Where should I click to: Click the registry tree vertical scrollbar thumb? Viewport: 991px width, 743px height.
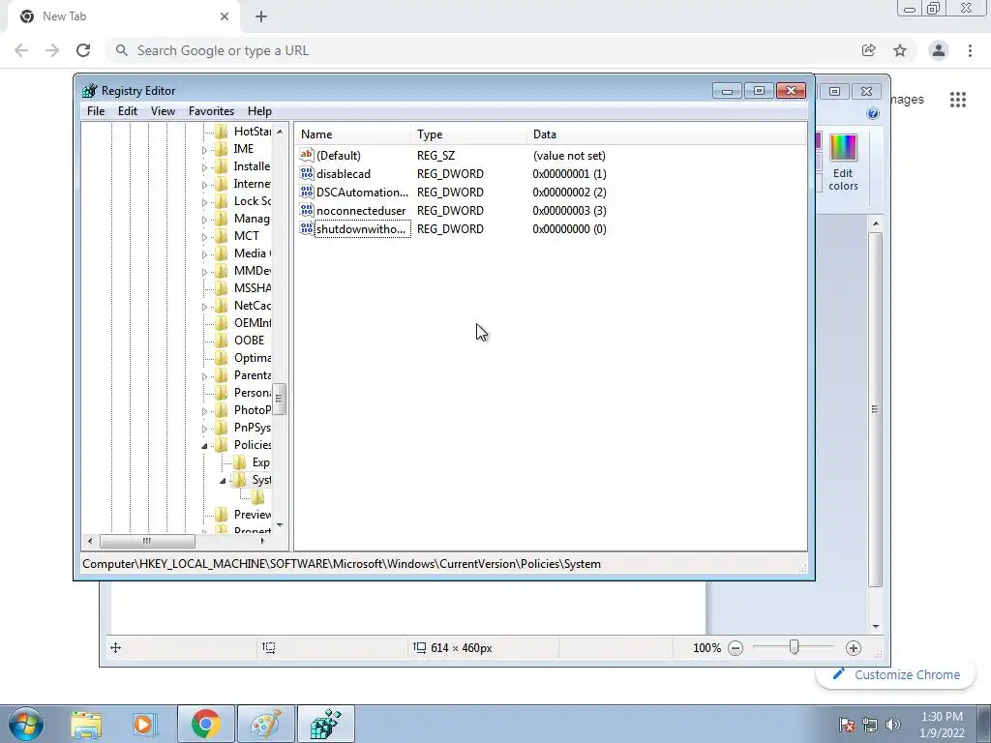(x=280, y=399)
